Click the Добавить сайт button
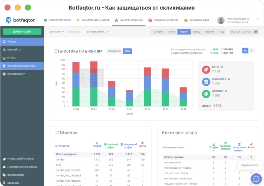Viewport: 264px width, 186px height. point(22,32)
